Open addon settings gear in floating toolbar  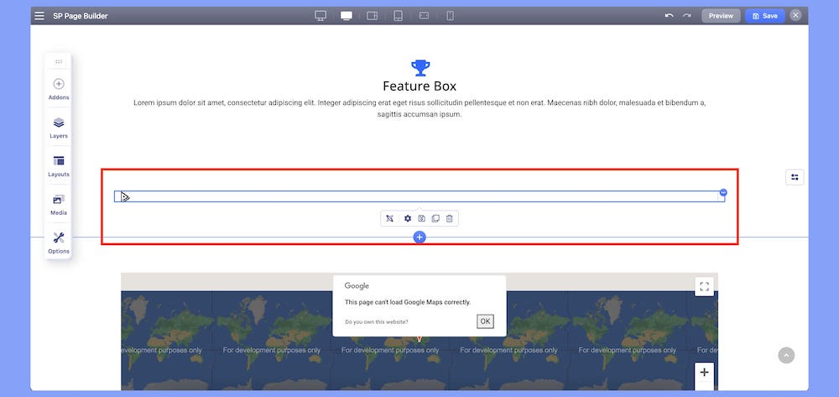point(408,218)
